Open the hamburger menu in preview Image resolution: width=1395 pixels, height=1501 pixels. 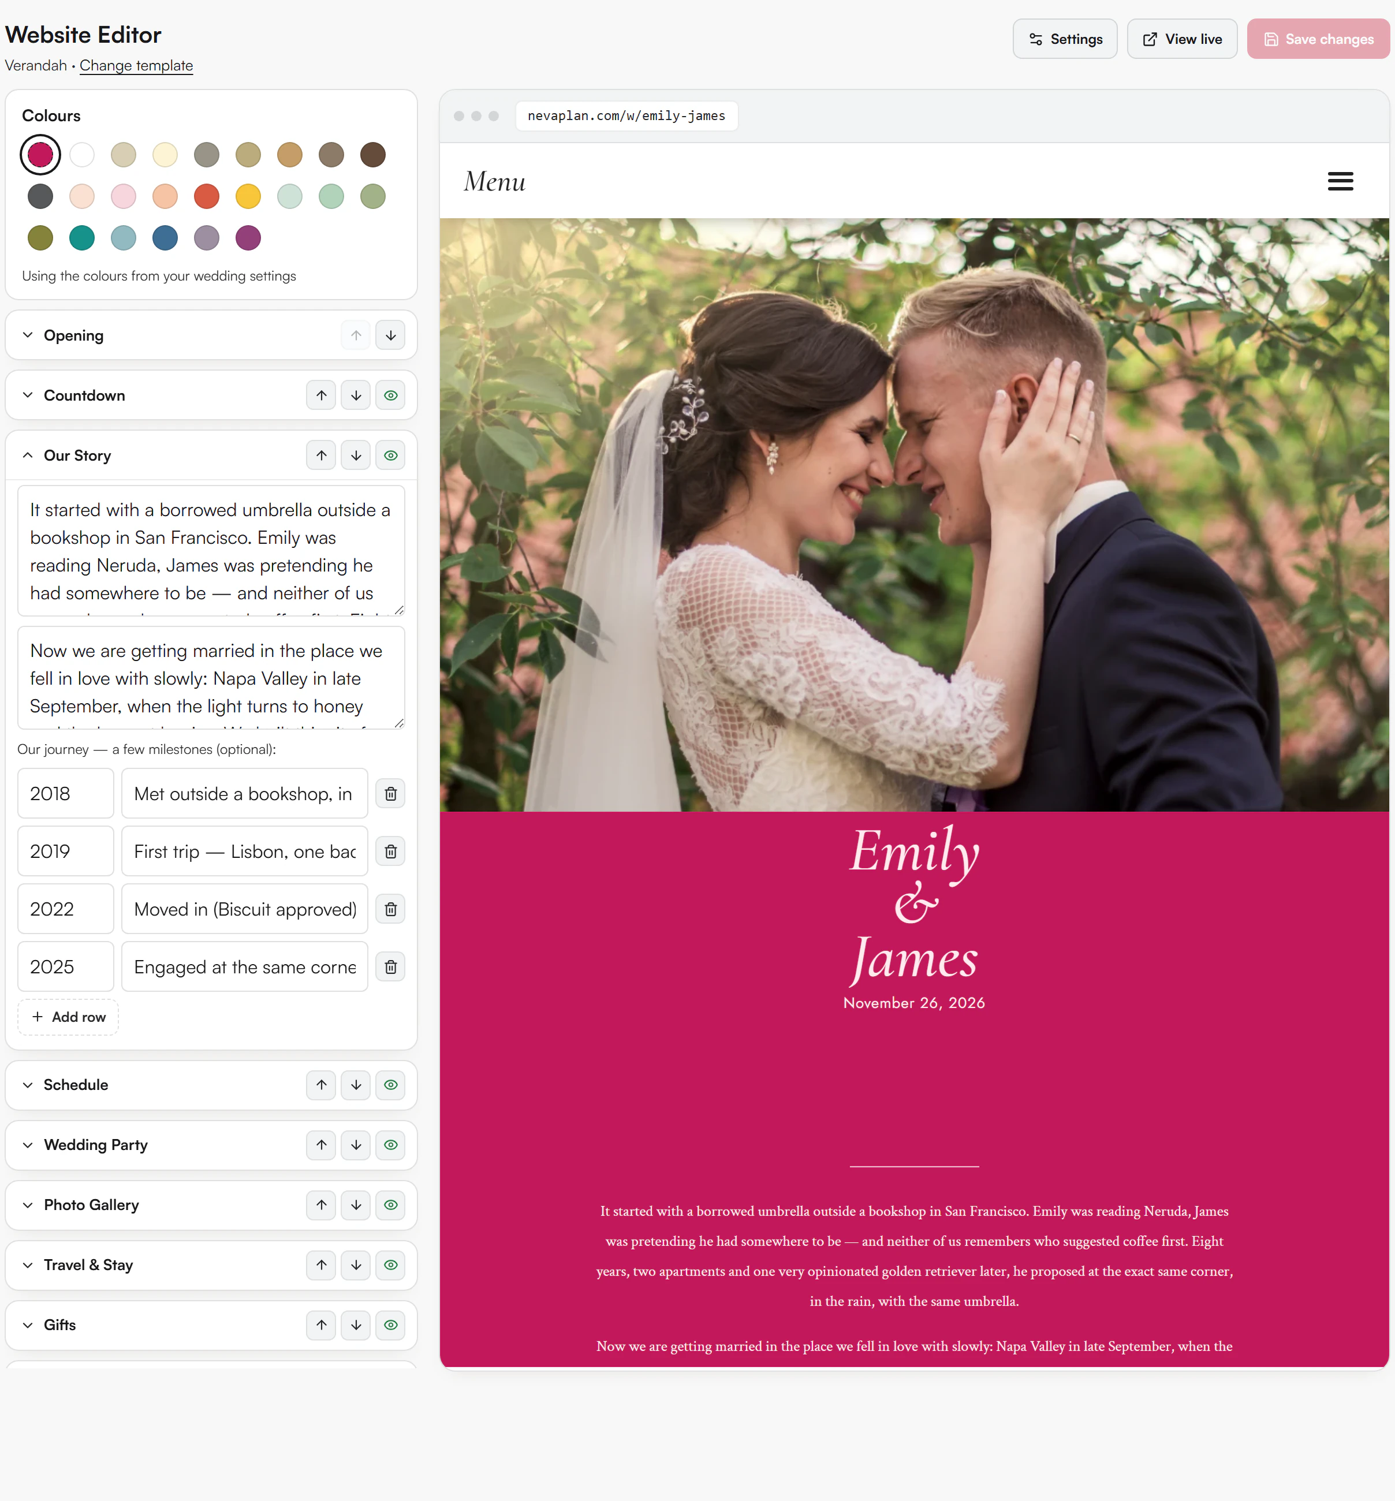[x=1340, y=181]
